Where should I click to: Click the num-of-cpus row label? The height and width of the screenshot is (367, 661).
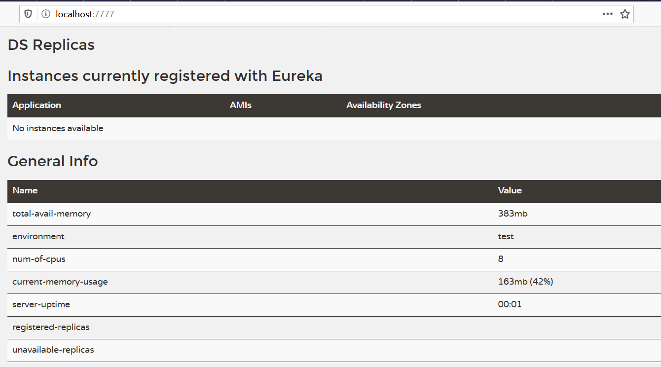click(39, 259)
